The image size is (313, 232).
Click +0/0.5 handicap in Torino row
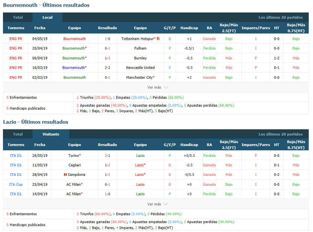tap(189, 156)
